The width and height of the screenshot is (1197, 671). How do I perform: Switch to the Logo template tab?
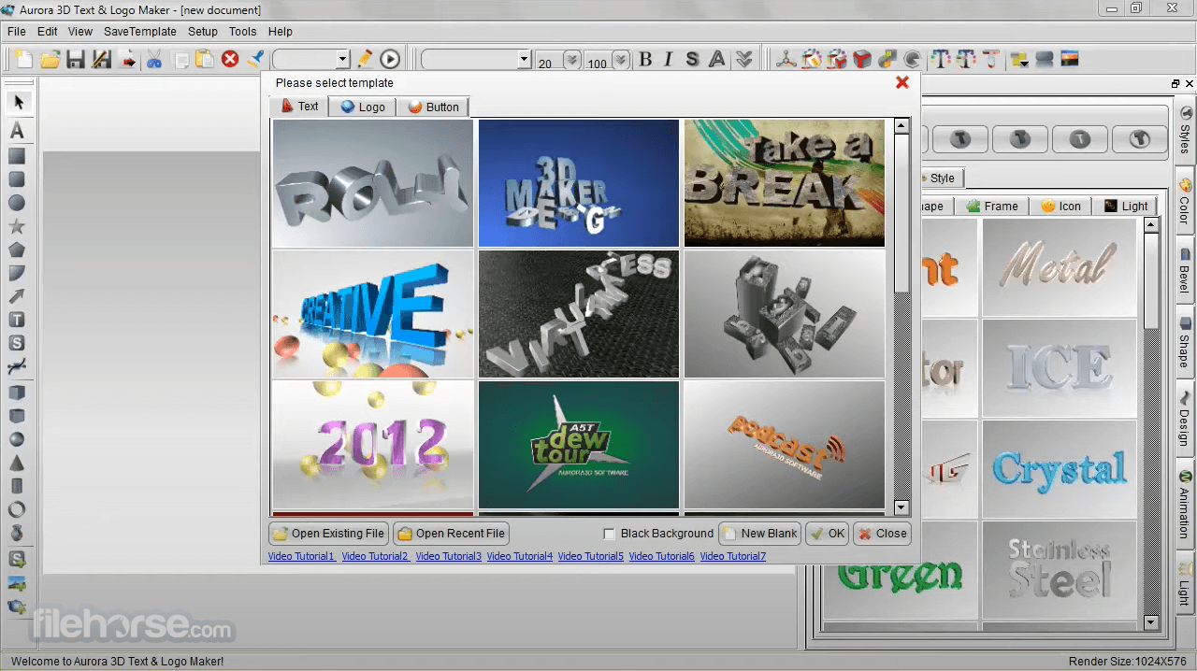363,107
